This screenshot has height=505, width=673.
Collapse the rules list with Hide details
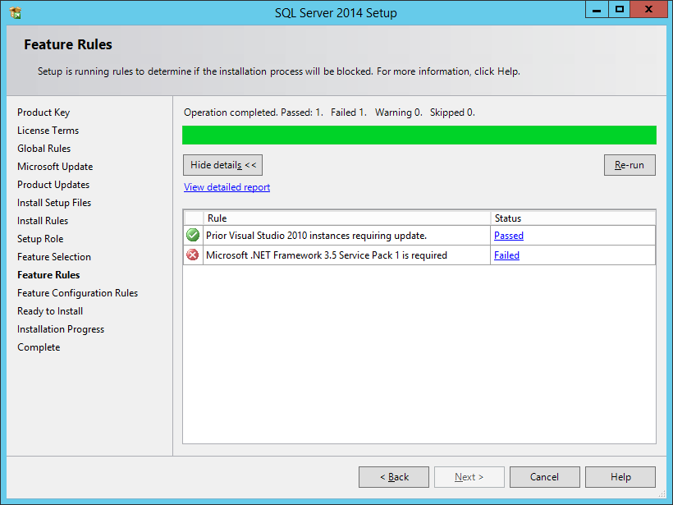click(x=223, y=165)
